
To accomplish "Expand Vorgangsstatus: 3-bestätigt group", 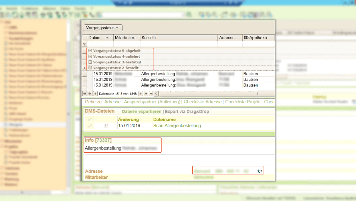I will (90, 62).
